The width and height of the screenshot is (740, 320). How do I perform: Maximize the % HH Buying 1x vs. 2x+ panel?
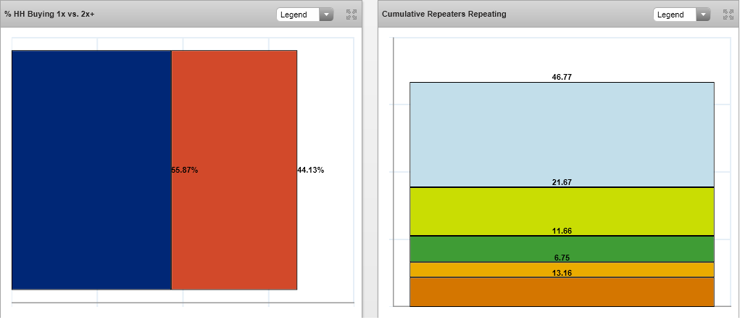pyautogui.click(x=352, y=15)
